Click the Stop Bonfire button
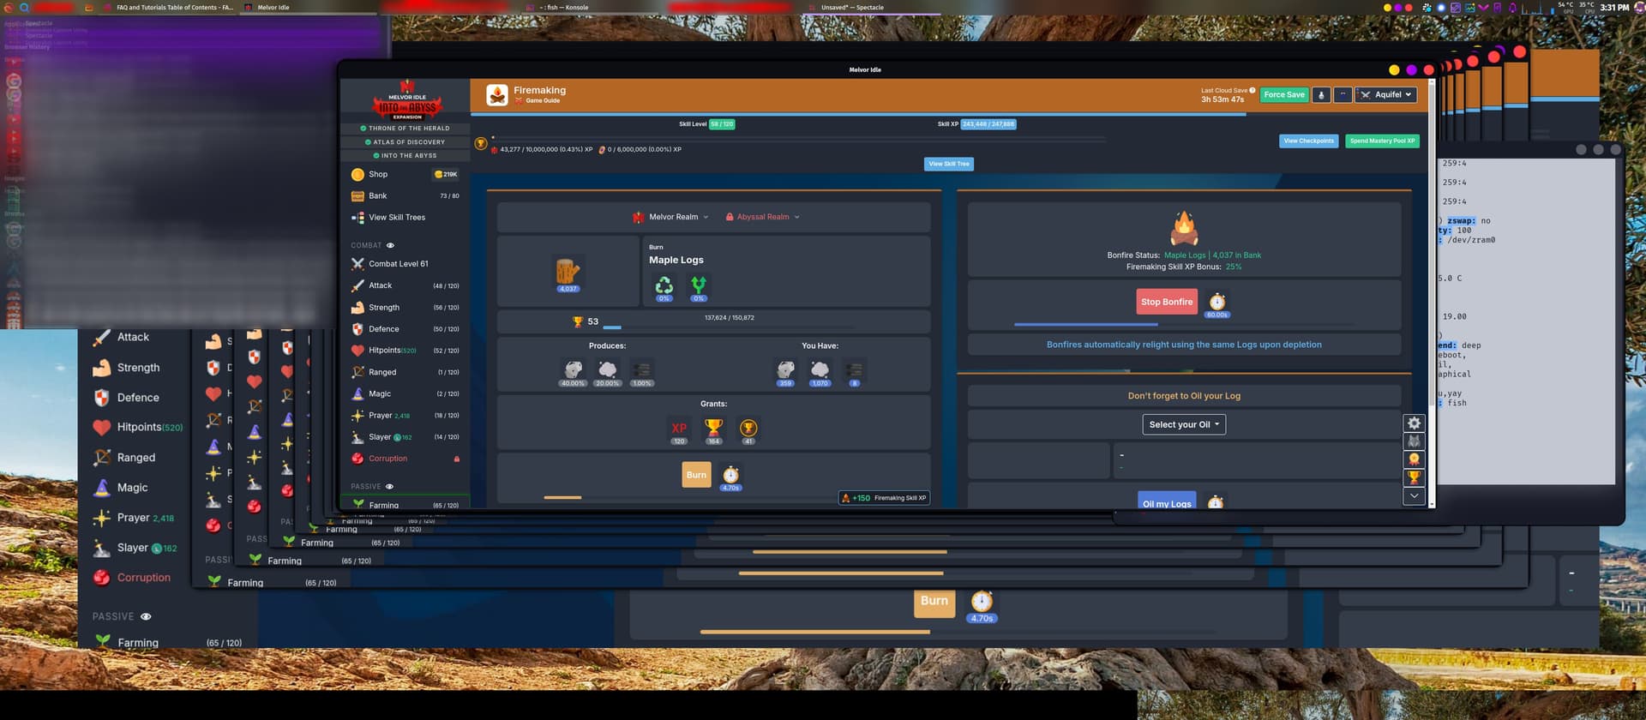Image resolution: width=1646 pixels, height=720 pixels. 1167,302
